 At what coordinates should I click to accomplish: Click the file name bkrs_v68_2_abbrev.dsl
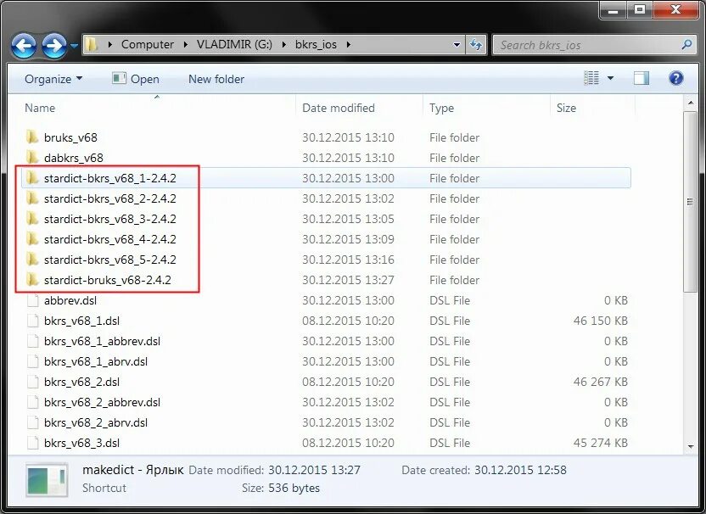click(102, 402)
